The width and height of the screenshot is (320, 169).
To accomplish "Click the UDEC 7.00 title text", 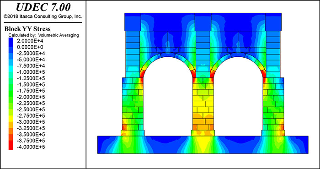I will pos(43,7).
